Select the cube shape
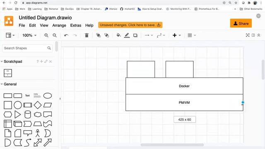 pyautogui.click(x=18, y=124)
